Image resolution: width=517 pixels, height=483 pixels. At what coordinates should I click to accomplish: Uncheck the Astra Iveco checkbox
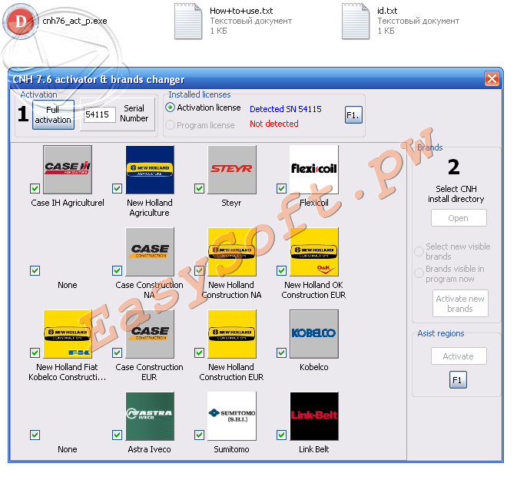point(117,435)
